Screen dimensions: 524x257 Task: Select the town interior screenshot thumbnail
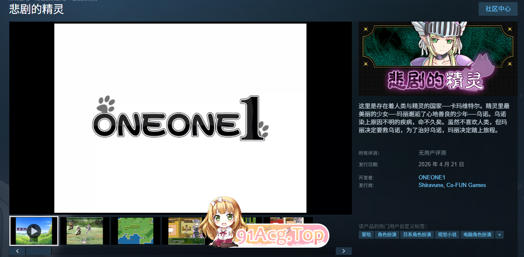(x=186, y=231)
